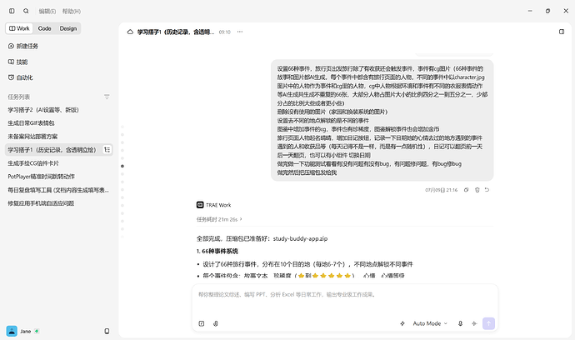Restore down the application window
The height and width of the screenshot is (340, 575).
tap(547, 11)
